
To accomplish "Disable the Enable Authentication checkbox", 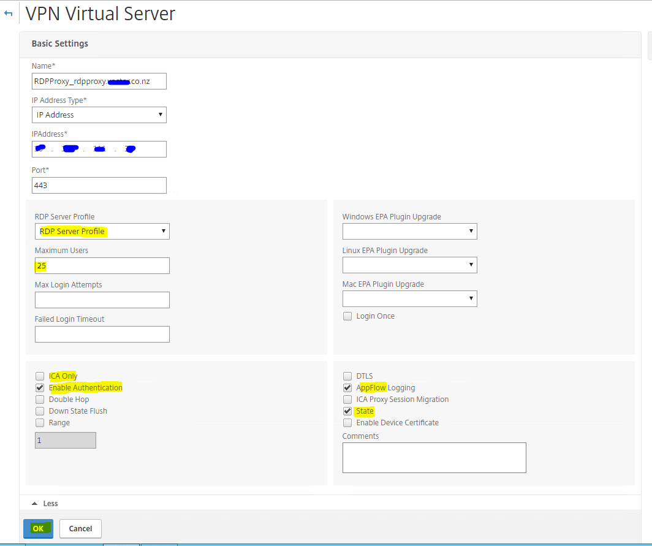I will [40, 387].
